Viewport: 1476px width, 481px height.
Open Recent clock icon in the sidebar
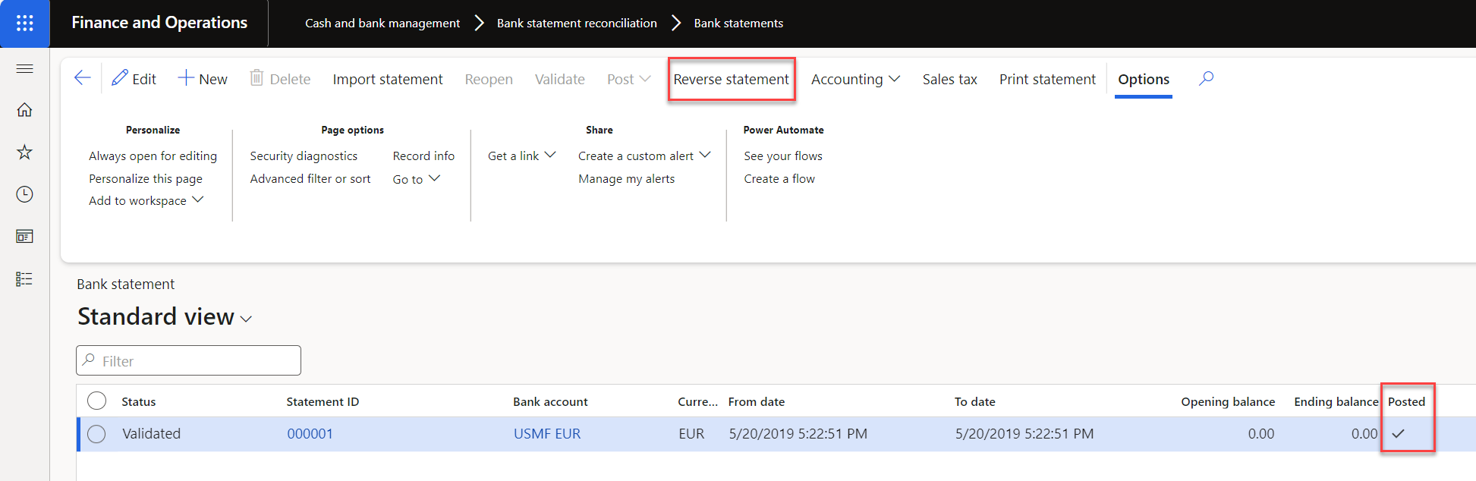tap(24, 195)
